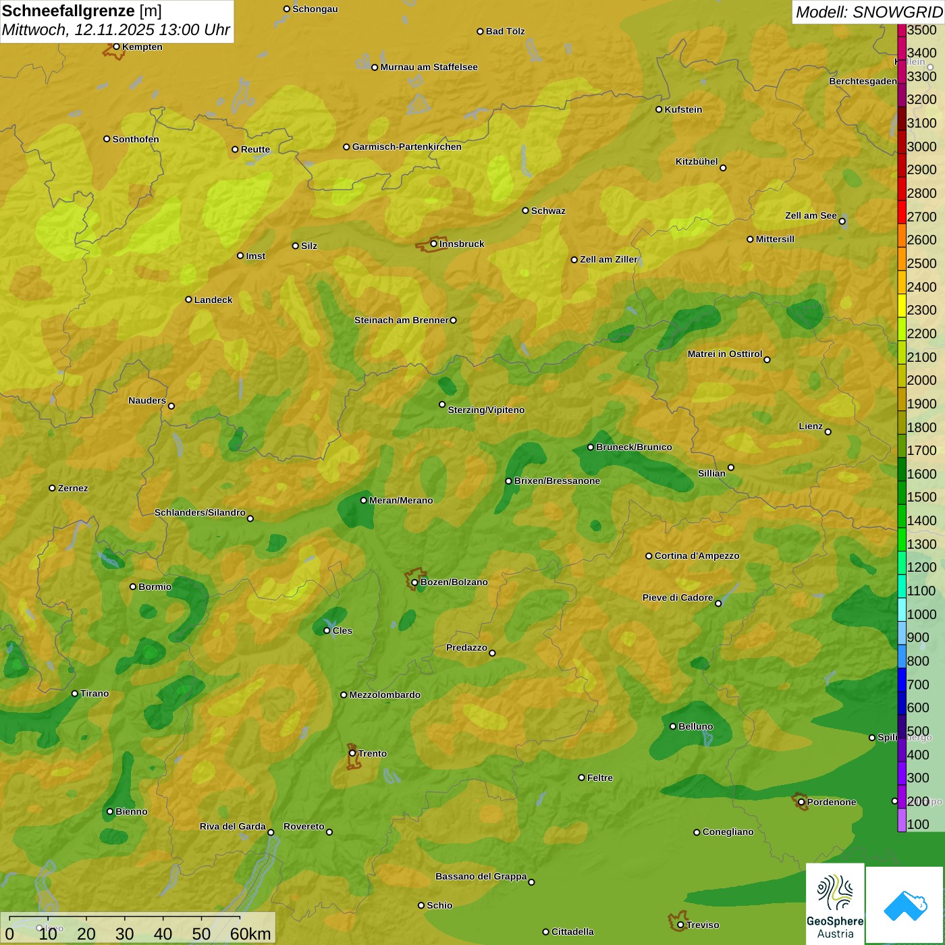This screenshot has width=945, height=945.
Task: Click the Reutte town label
Action: point(255,149)
